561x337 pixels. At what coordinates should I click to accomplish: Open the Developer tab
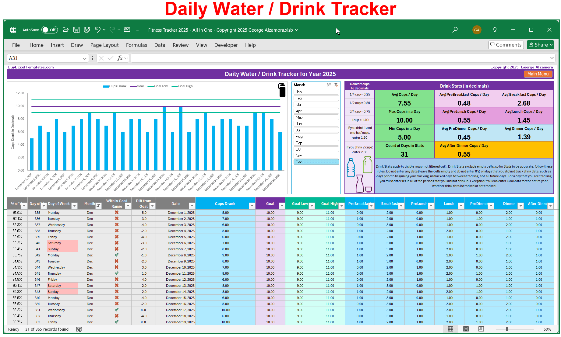[226, 45]
